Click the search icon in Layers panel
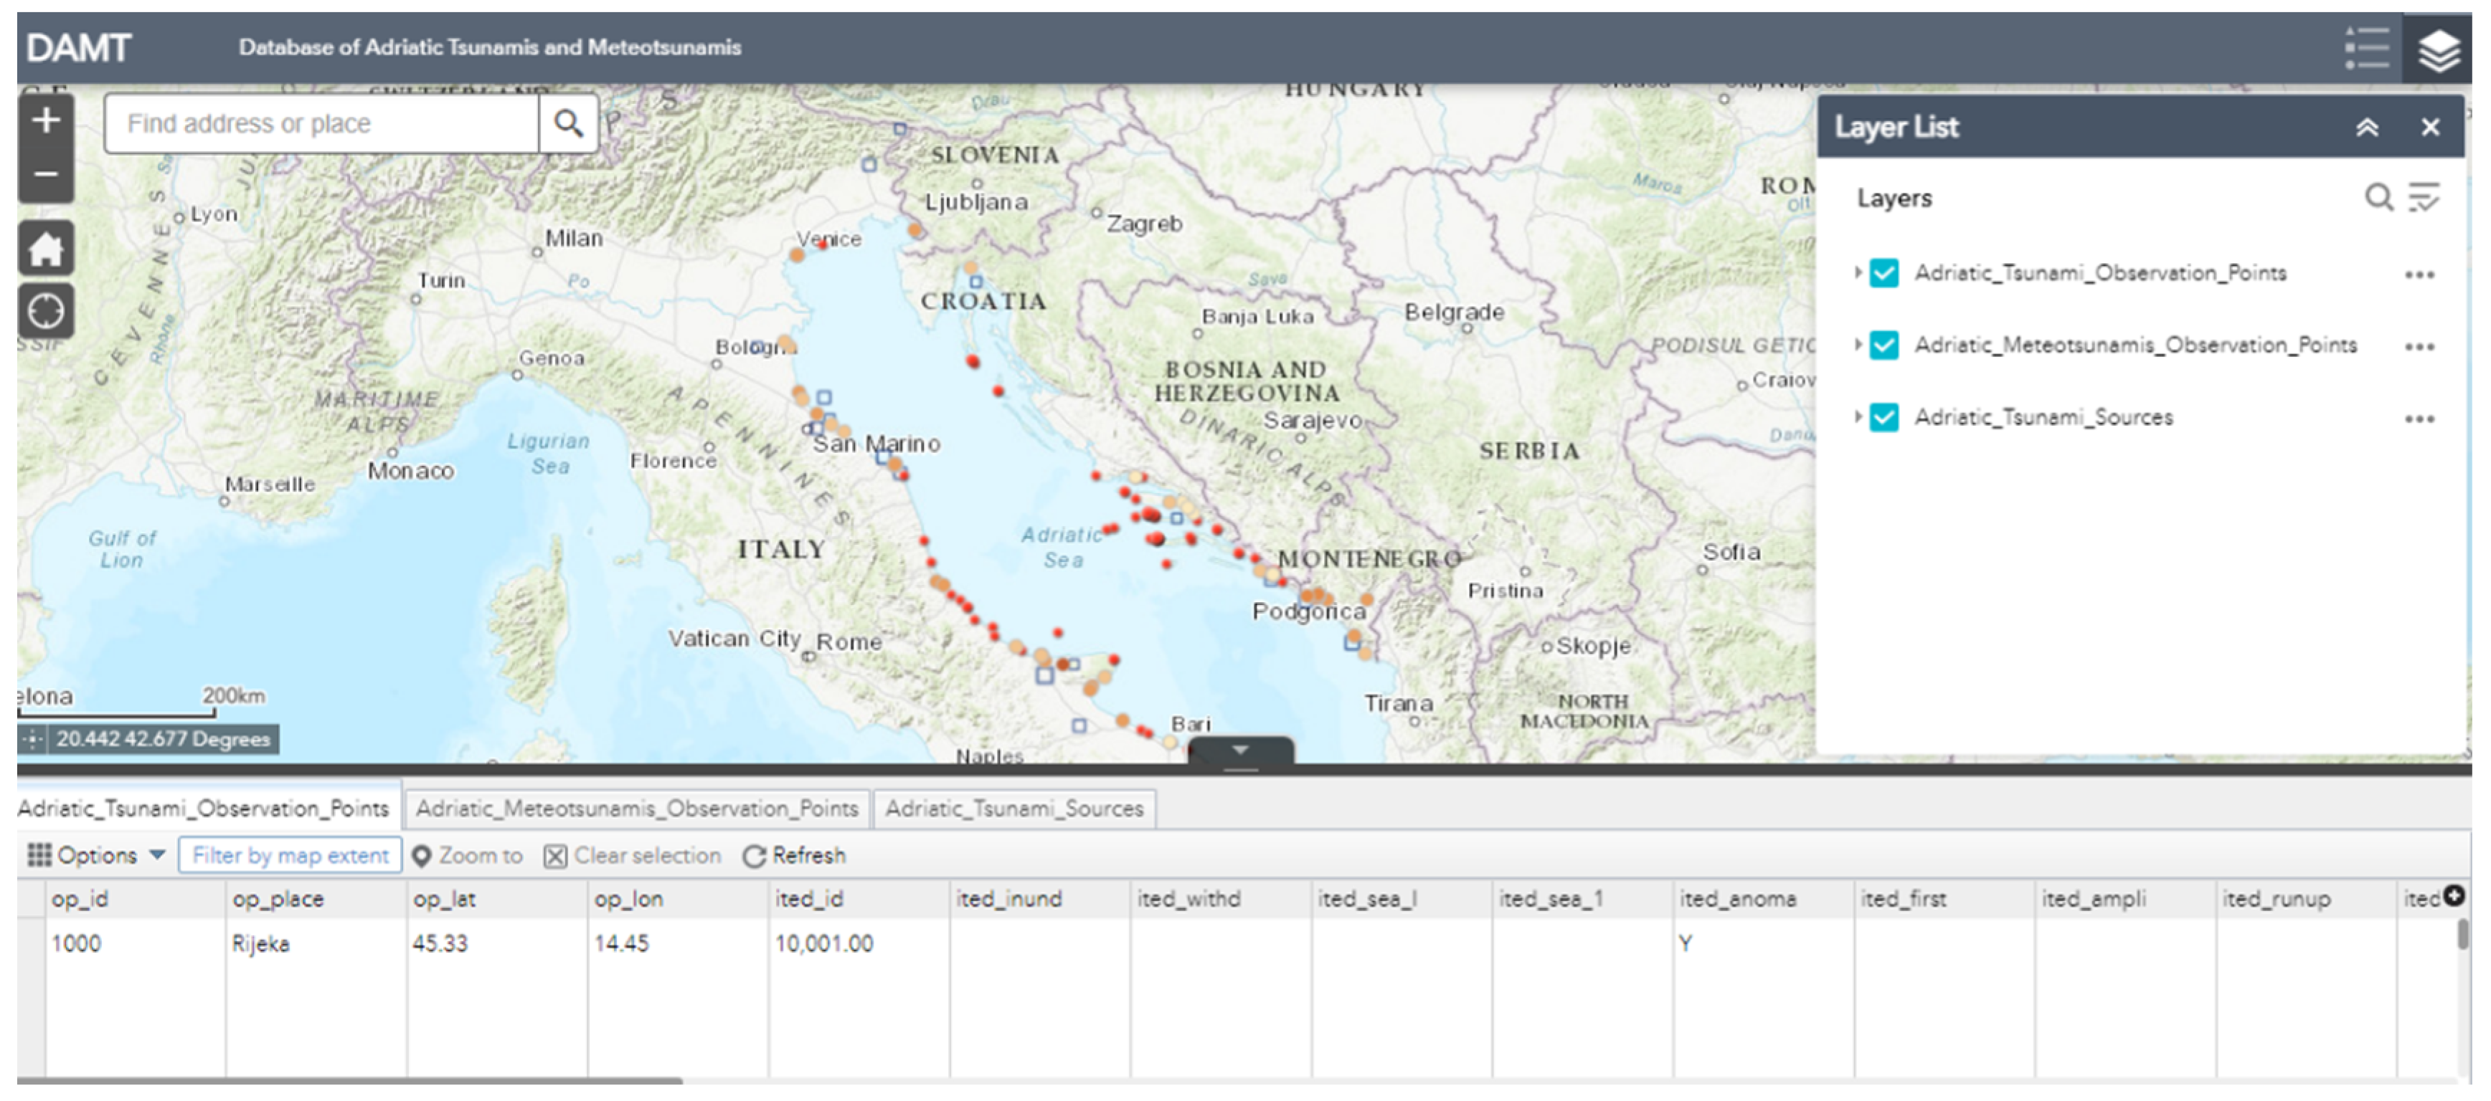Image resolution: width=2491 pixels, height=1101 pixels. point(2378,198)
